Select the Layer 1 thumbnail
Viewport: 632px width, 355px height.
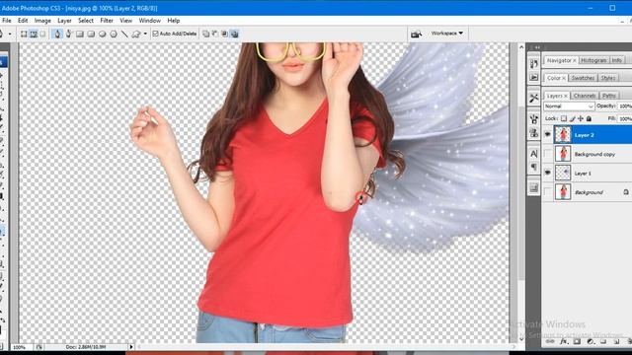coord(563,173)
